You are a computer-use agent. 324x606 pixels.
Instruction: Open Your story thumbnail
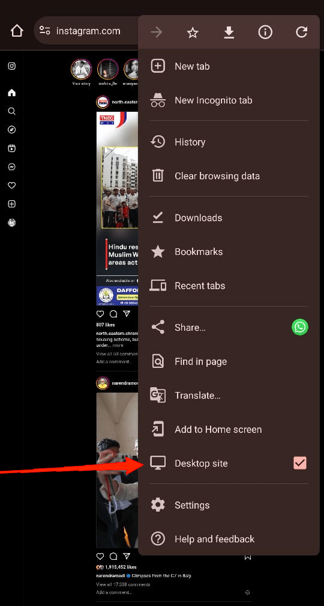81,69
